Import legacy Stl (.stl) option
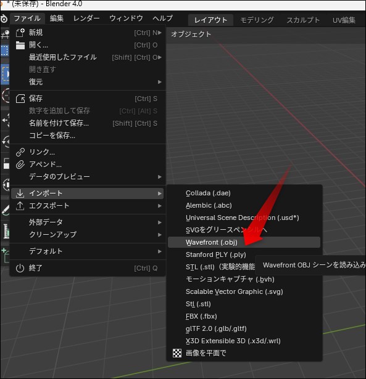The height and width of the screenshot is (379, 366). (244, 304)
